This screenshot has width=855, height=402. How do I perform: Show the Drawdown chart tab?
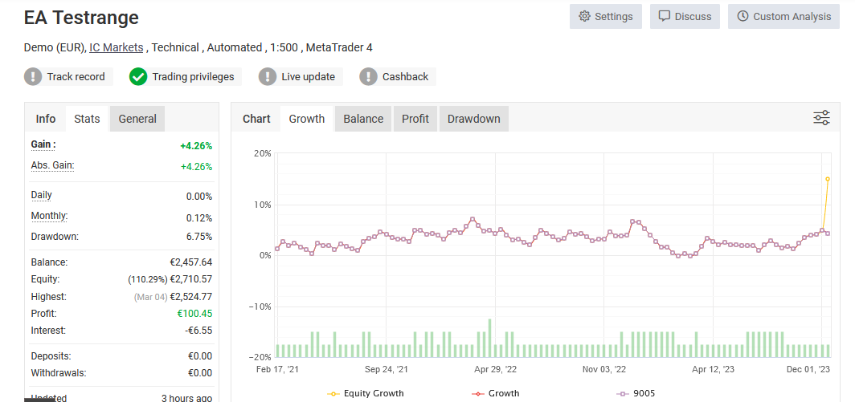(473, 119)
